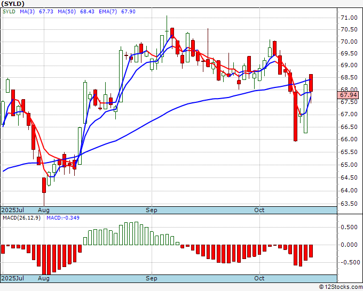Click the MA(3) legend label
The height and width of the screenshot is (291, 363).
(27, 12)
